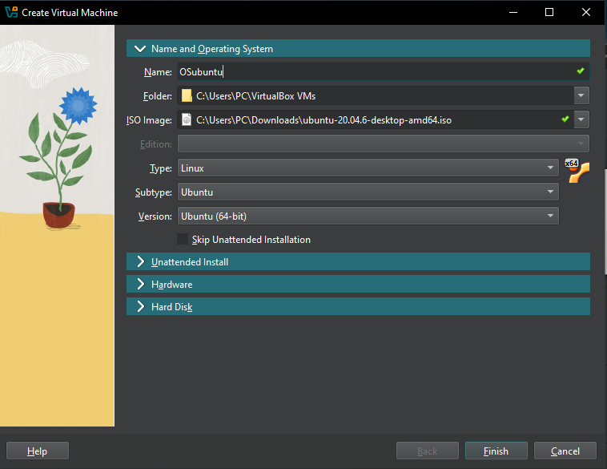
Task: Open the ISO Image dropdown arrow
Action: click(x=581, y=120)
